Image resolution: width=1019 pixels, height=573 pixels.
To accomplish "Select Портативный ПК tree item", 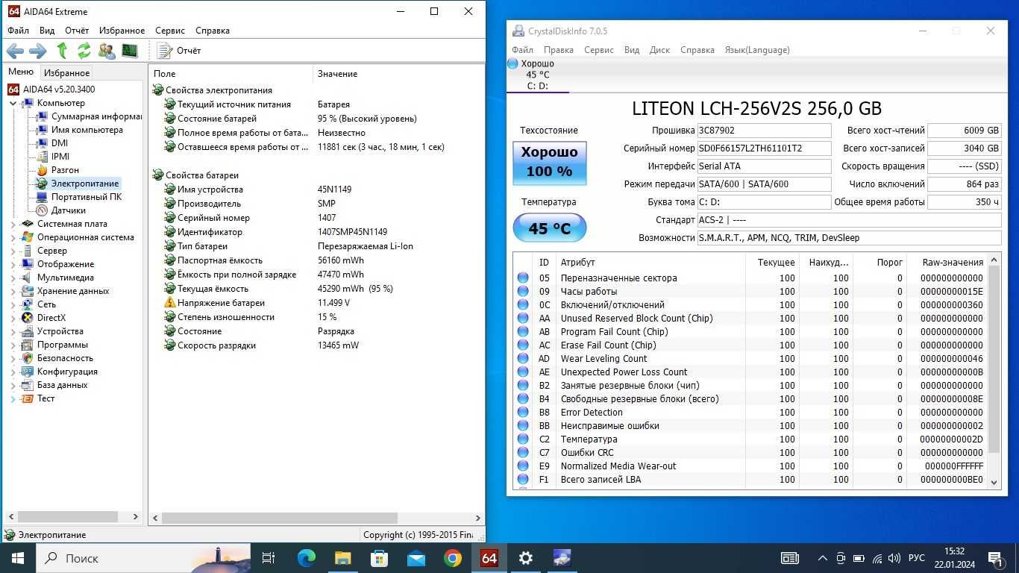I will [79, 197].
